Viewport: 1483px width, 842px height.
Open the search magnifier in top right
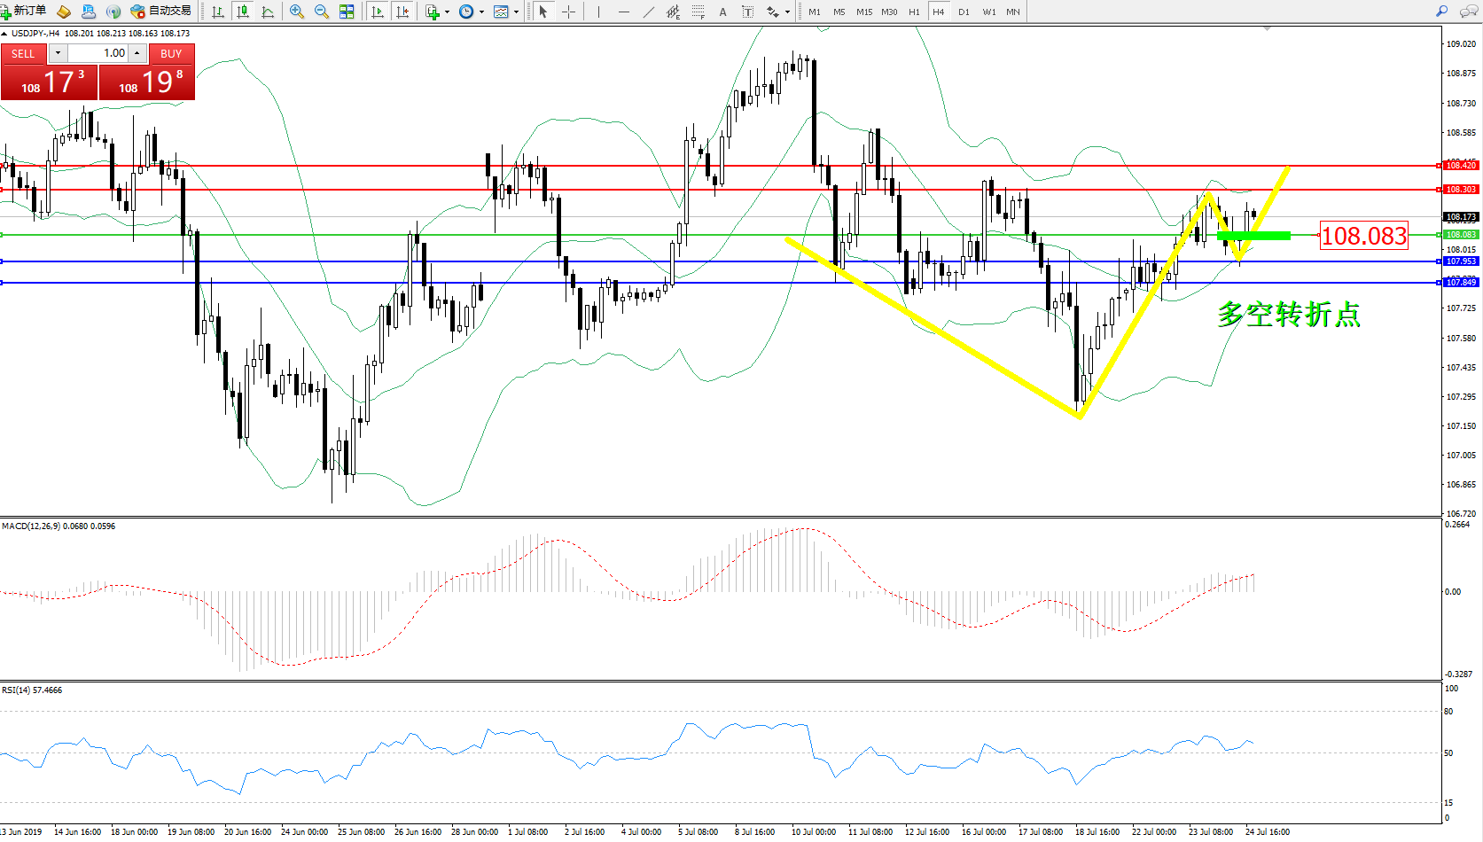(1441, 12)
